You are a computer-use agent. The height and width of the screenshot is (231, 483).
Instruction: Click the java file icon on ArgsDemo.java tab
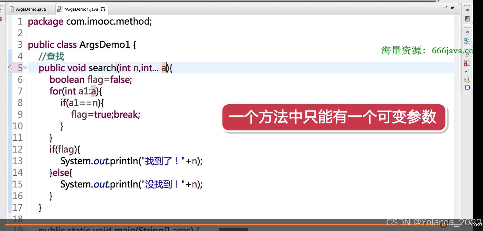[12, 9]
